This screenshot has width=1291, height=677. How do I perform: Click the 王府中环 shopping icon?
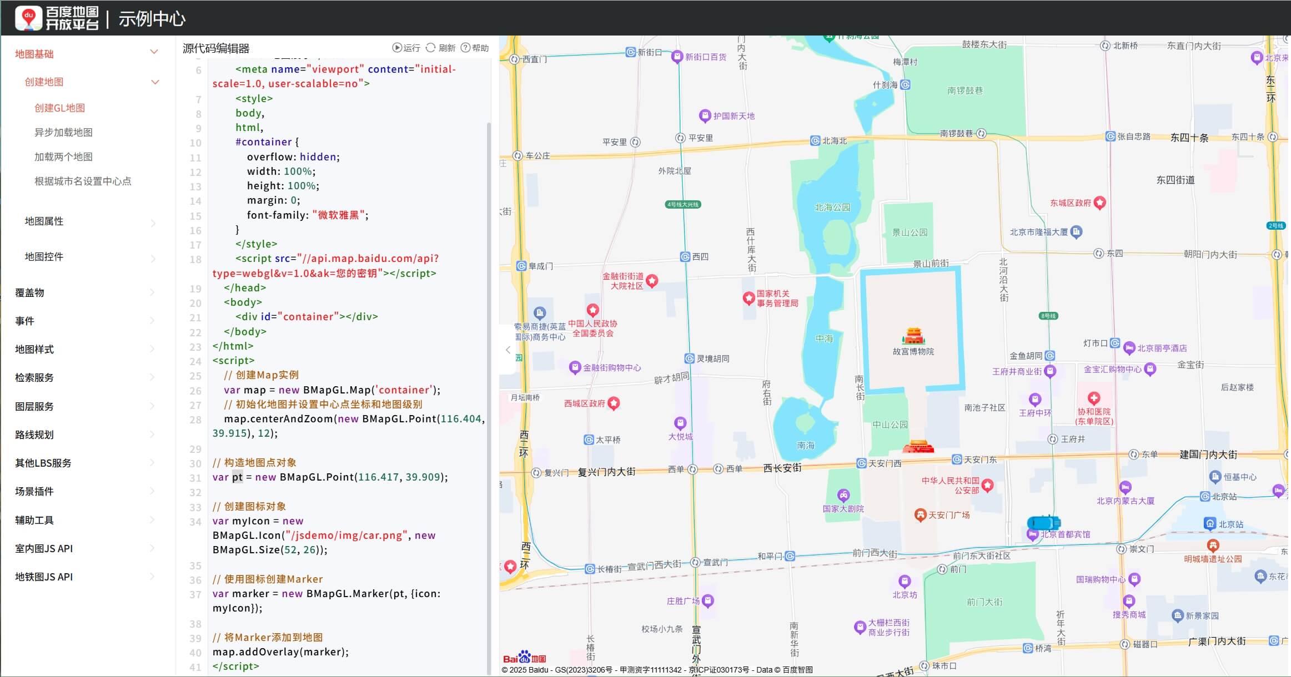click(x=1035, y=400)
